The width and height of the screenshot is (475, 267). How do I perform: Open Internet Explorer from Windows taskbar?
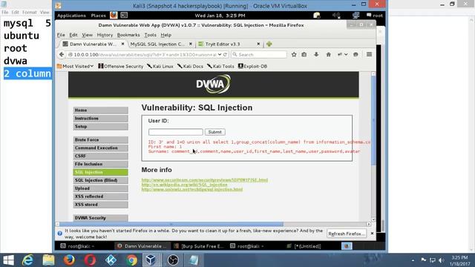(27, 260)
